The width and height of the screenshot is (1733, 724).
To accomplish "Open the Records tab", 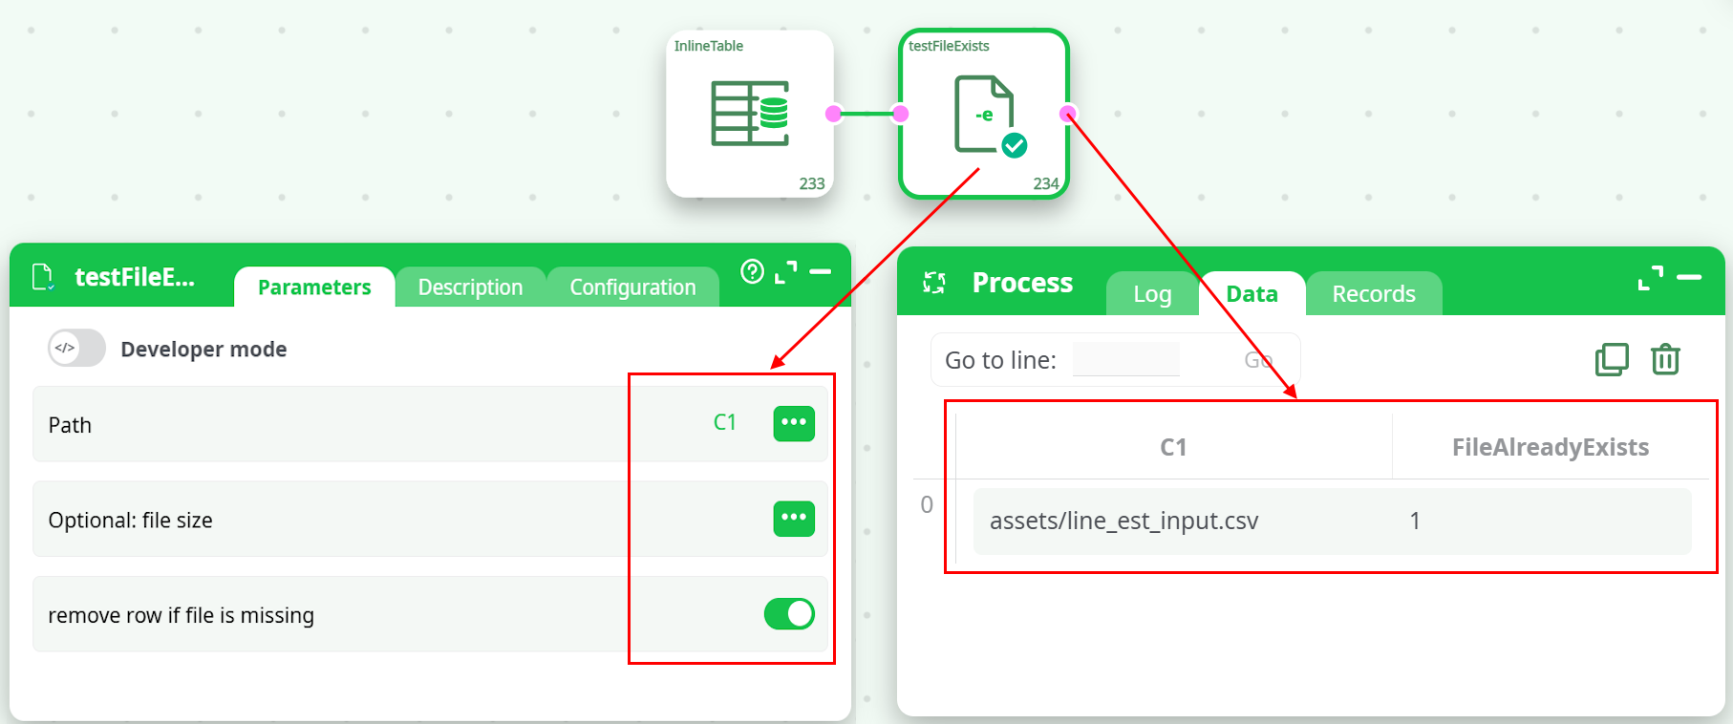I will [1373, 294].
